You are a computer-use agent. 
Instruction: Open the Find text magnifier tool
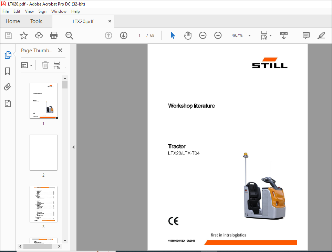[x=69, y=35]
